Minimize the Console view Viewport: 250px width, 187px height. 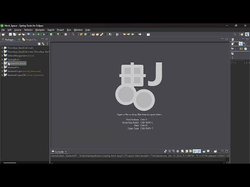coord(222,151)
